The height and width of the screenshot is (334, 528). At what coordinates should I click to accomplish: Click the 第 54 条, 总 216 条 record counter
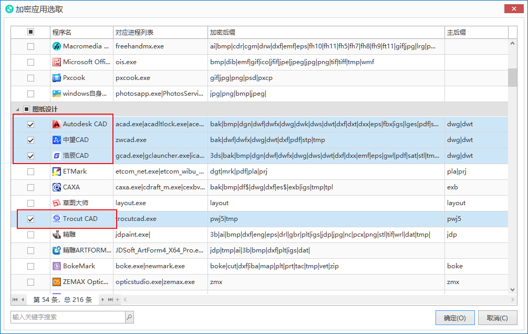[x=63, y=300]
